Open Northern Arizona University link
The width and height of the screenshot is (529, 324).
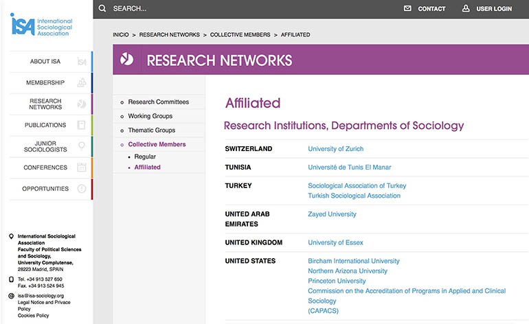point(348,271)
